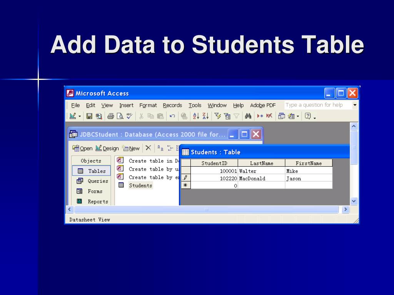This screenshot has height=295, width=394.
Task: Click Small Icons view button in database window
Action: point(170,148)
